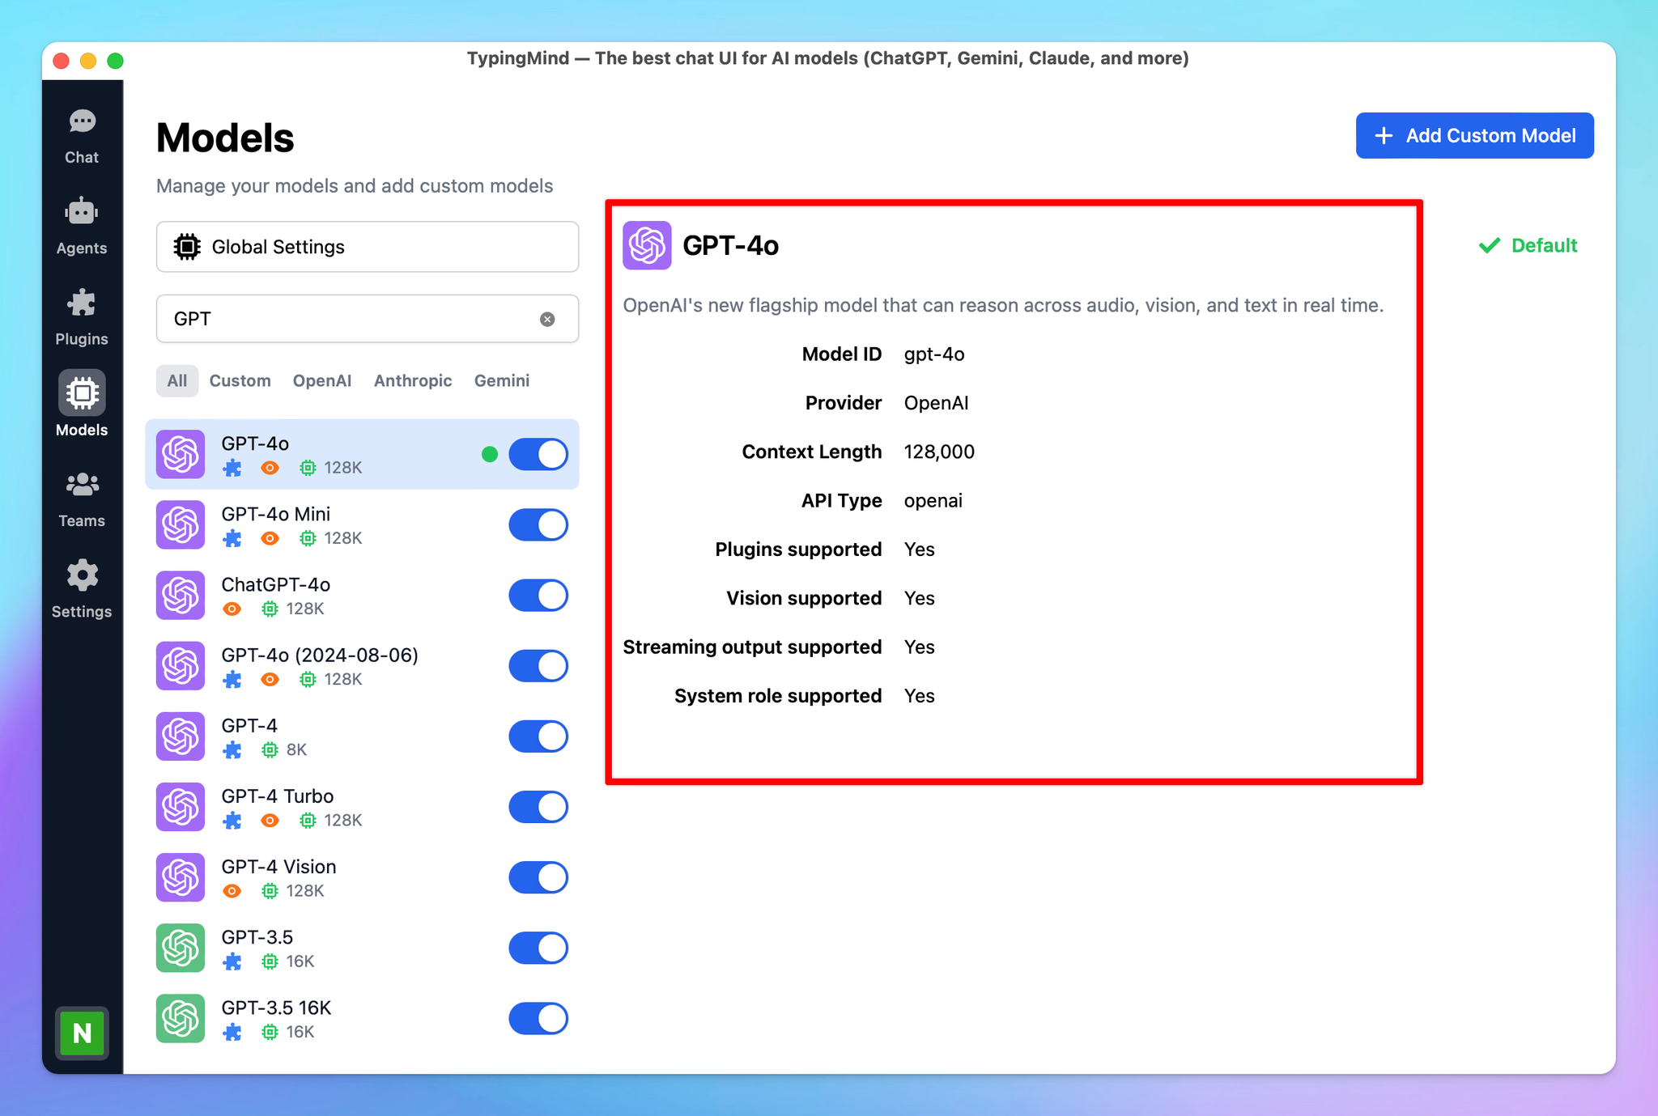
Task: Disable the GPT-4 model switch
Action: point(538,736)
